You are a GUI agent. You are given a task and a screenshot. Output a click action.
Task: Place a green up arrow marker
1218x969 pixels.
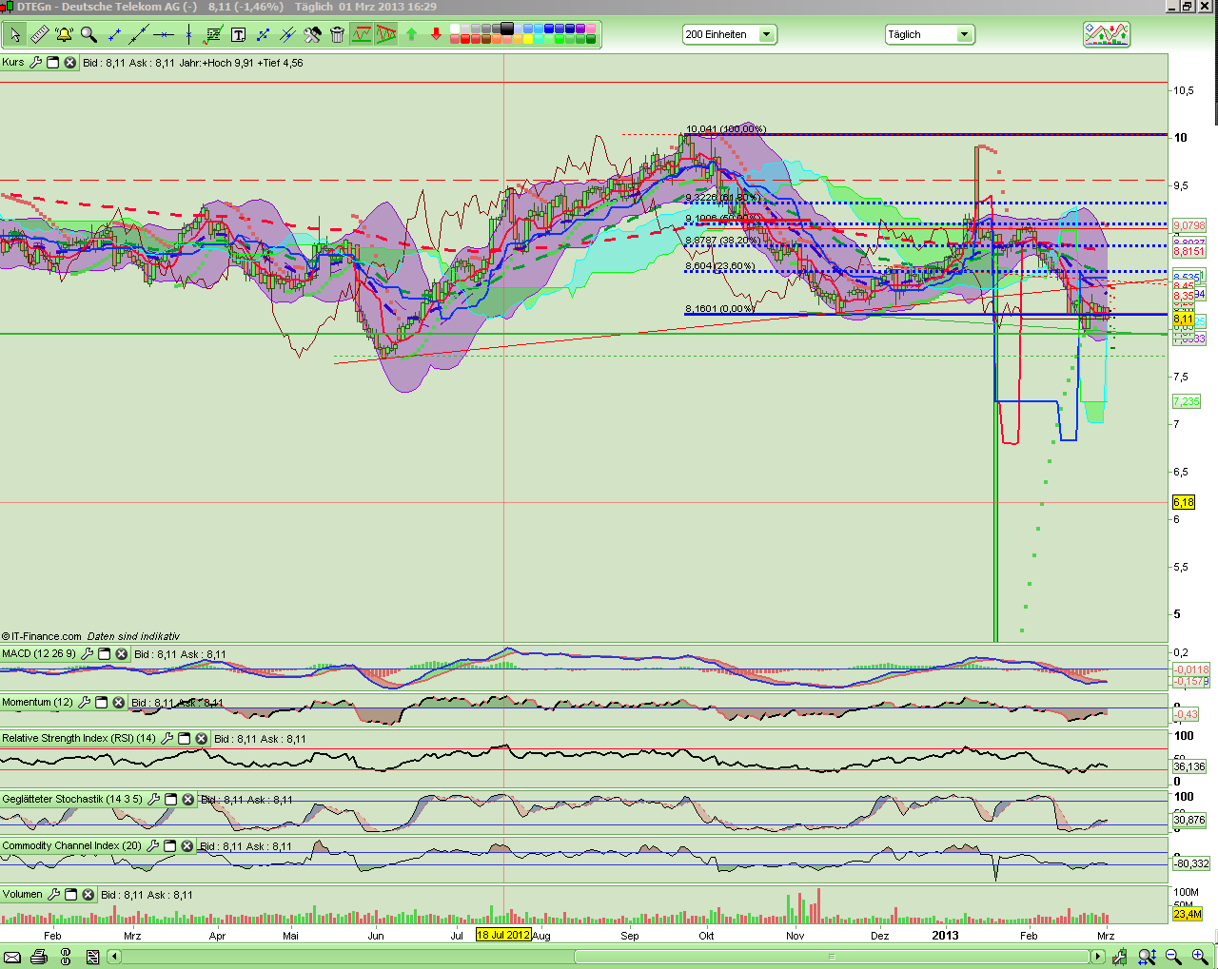click(411, 35)
